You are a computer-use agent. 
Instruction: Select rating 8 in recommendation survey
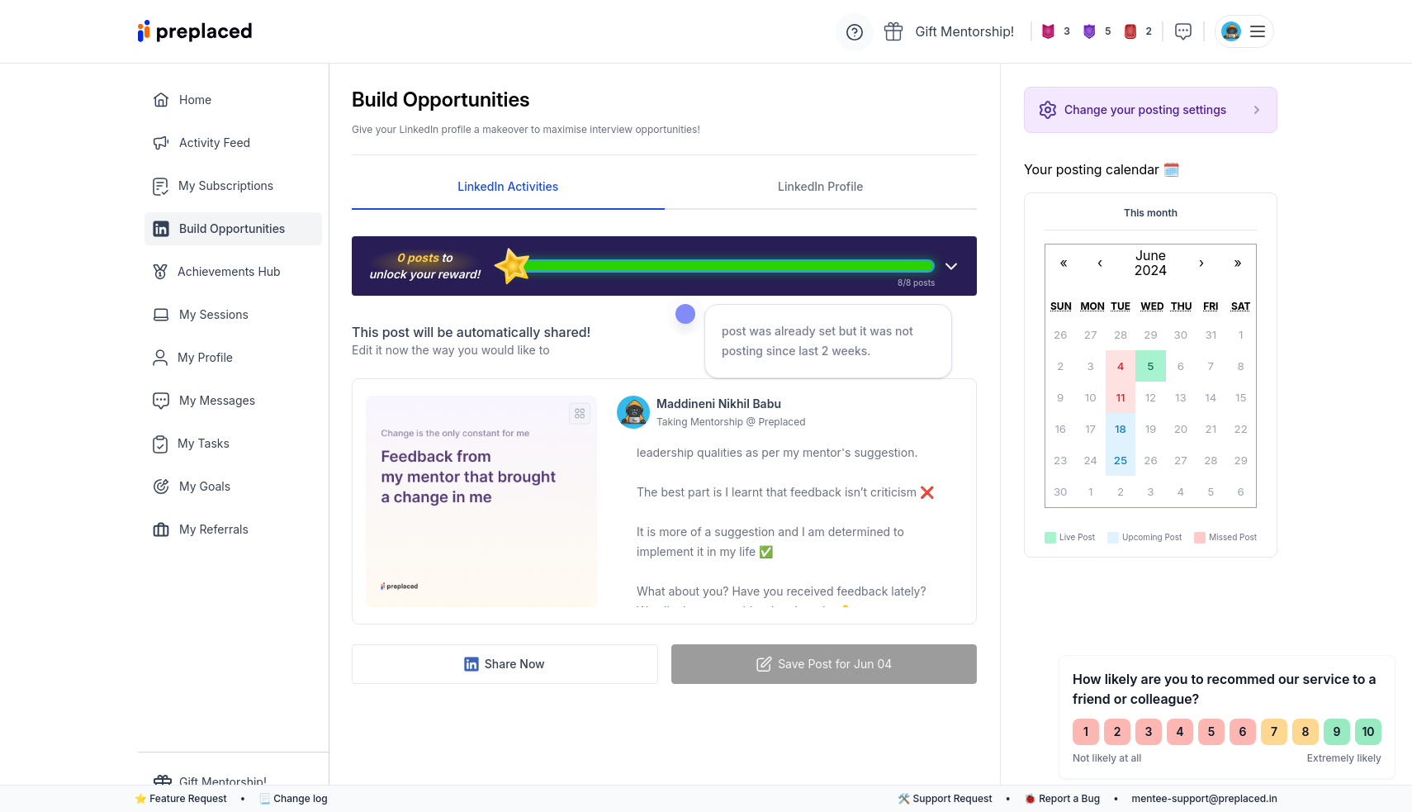pyautogui.click(x=1305, y=732)
